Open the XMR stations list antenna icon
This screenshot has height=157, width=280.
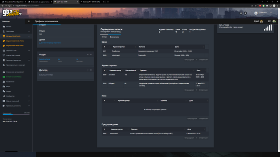tap(4, 55)
